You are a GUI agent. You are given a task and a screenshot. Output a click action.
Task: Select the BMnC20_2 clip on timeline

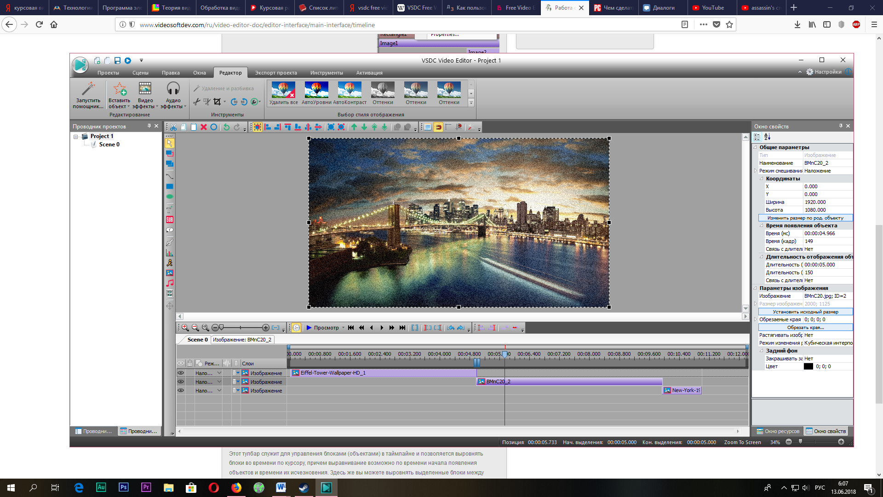[569, 382]
